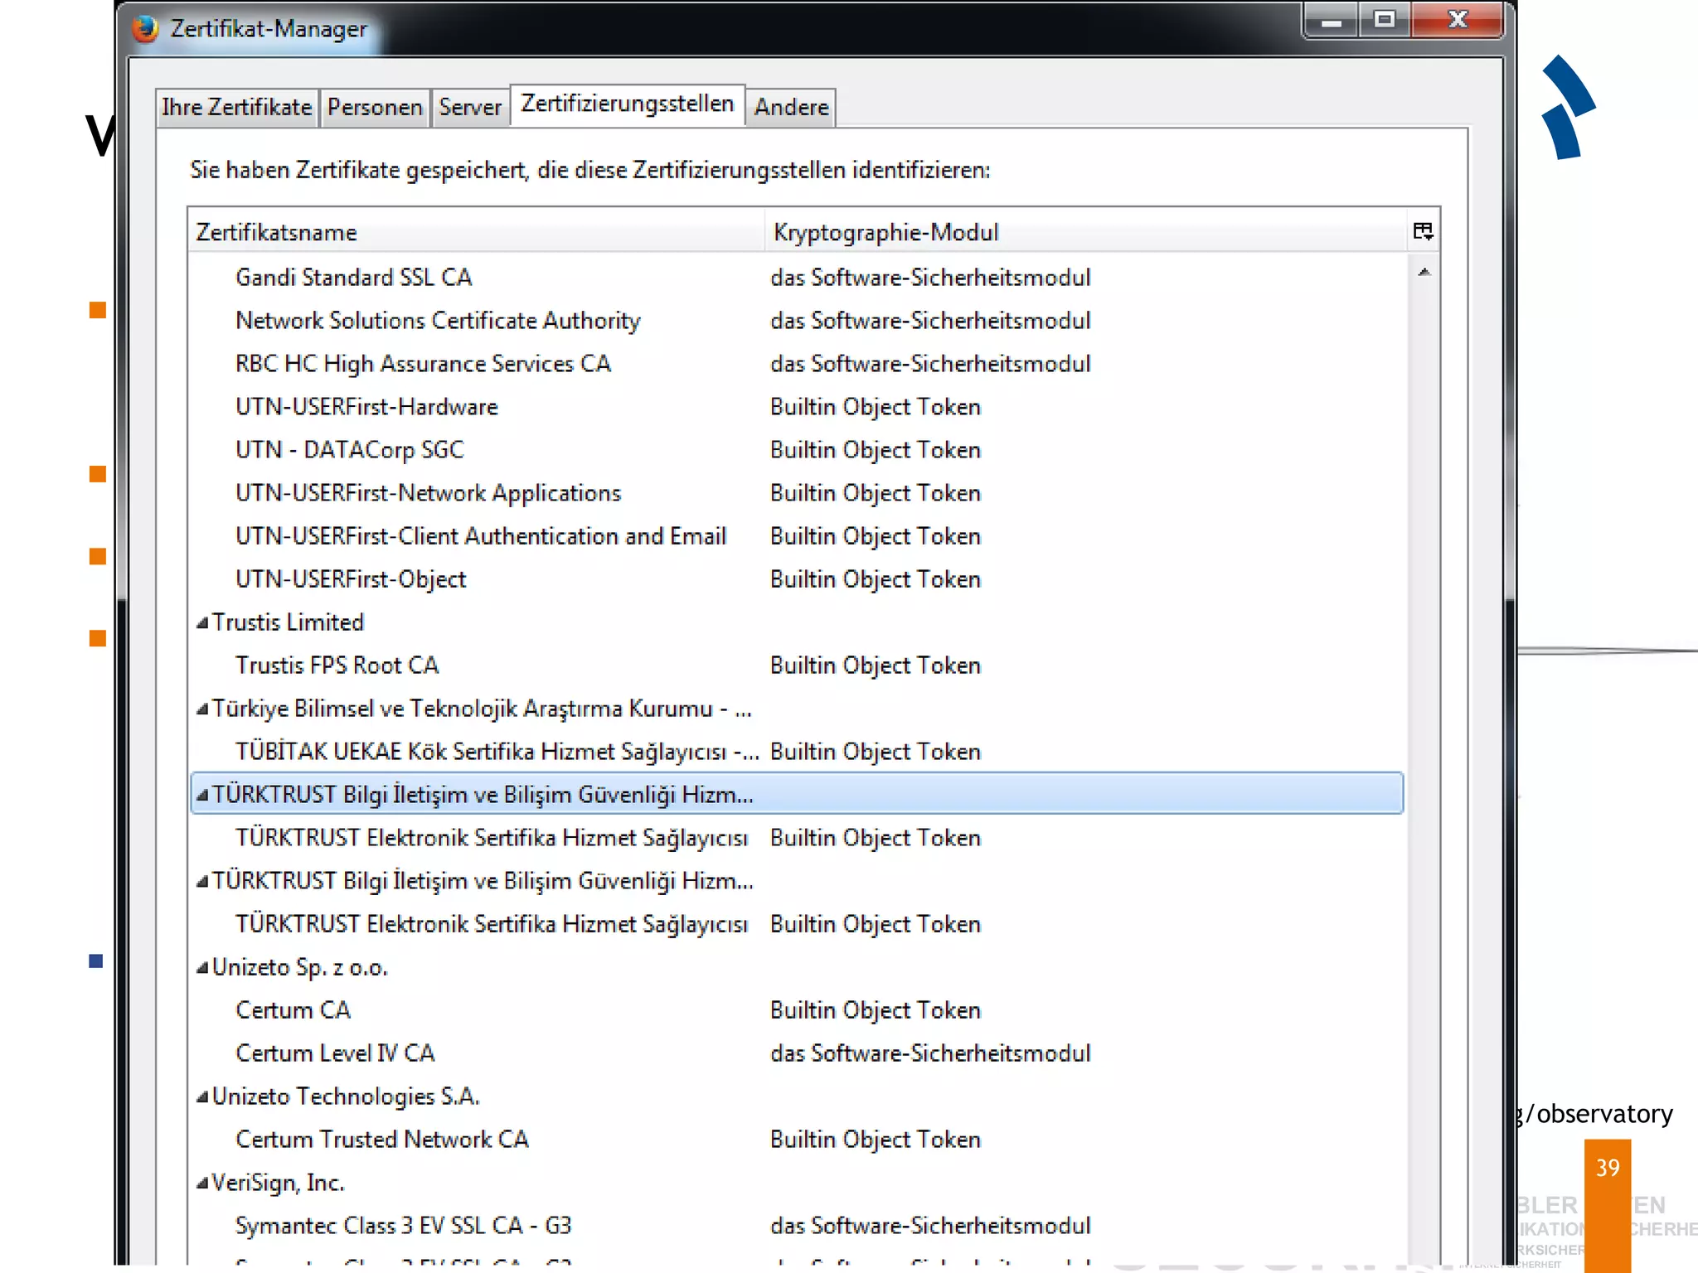Collapse the Trustis Limited group
Image resolution: width=1698 pixels, height=1273 pixels.
coord(201,623)
